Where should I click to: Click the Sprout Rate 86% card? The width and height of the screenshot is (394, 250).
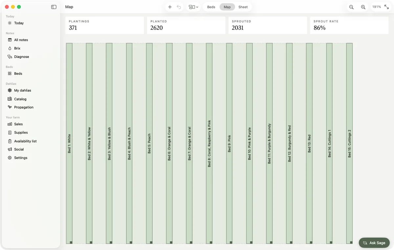[x=349, y=25]
